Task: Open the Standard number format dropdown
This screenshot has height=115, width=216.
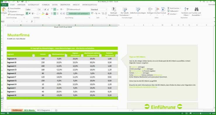Action: coord(106,10)
